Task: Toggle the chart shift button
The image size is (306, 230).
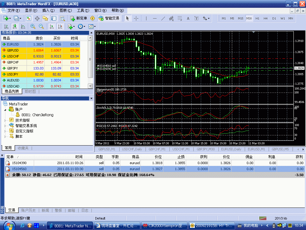Action: (x=60, y=26)
